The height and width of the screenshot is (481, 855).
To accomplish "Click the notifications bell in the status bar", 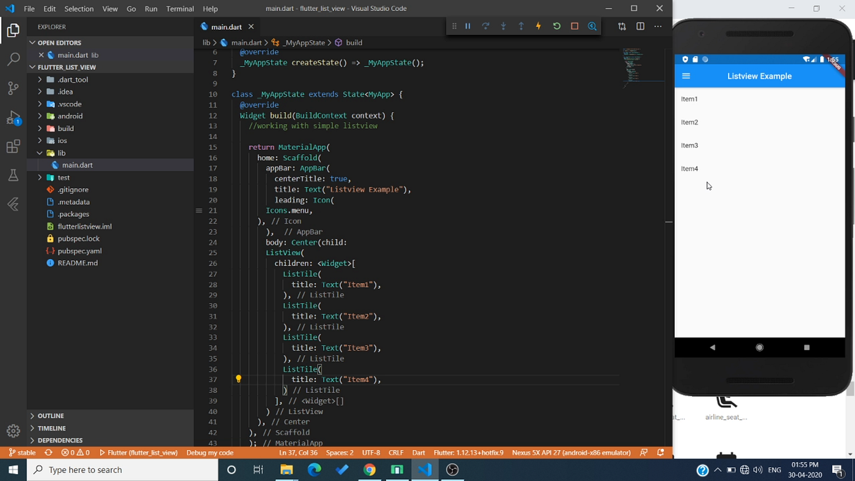I will [661, 452].
